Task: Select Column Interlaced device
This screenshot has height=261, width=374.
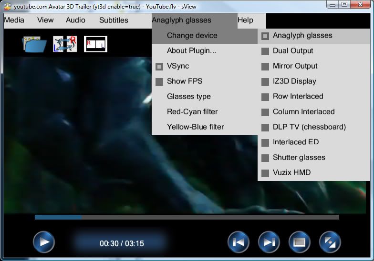Action: pos(314,112)
